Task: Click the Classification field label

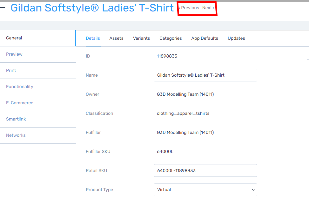Action: (99, 113)
